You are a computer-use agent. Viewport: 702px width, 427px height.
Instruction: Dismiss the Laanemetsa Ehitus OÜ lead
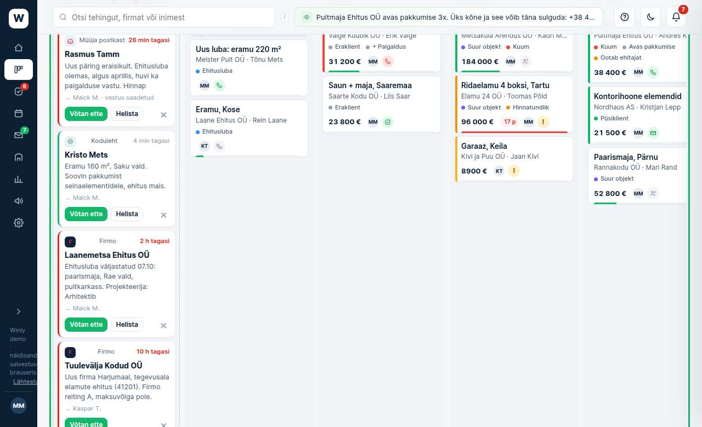pyautogui.click(x=163, y=326)
